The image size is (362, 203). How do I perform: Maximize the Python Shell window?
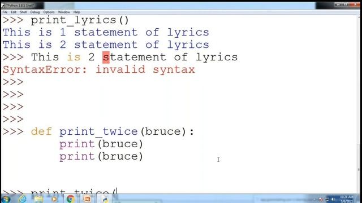pos(346,5)
